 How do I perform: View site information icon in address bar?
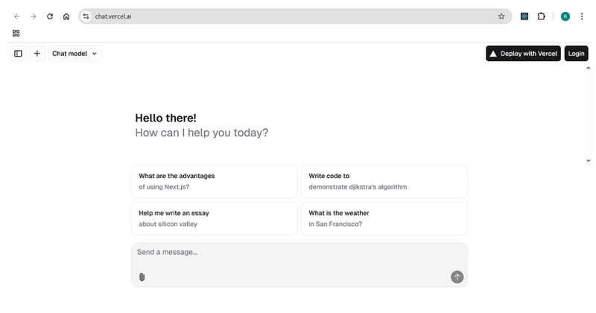(x=86, y=16)
